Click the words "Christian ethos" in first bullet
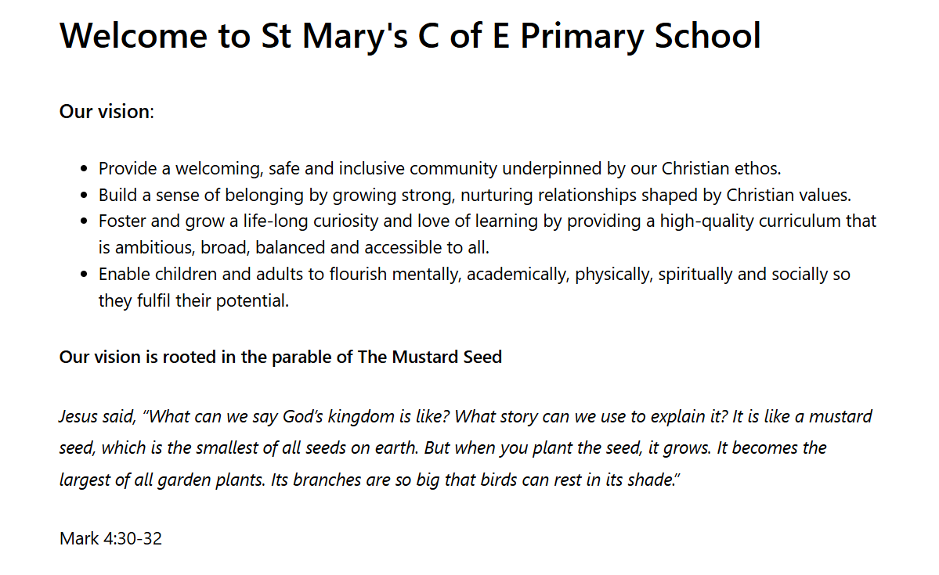This screenshot has height=575, width=939. coord(721,168)
